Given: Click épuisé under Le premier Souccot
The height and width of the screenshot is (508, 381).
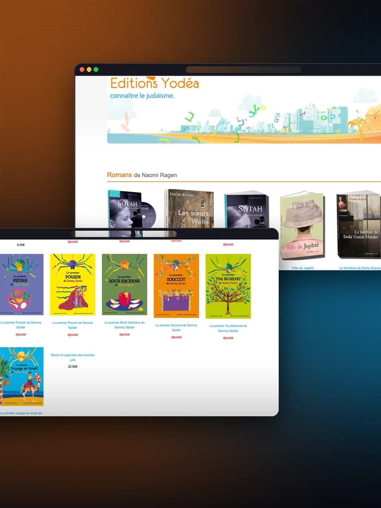Looking at the screenshot, I should pos(176,337).
